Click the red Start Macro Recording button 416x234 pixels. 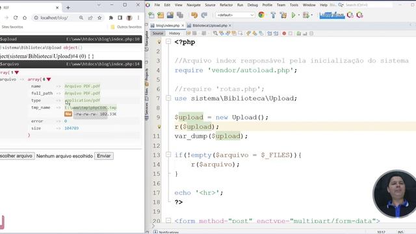[284, 33]
